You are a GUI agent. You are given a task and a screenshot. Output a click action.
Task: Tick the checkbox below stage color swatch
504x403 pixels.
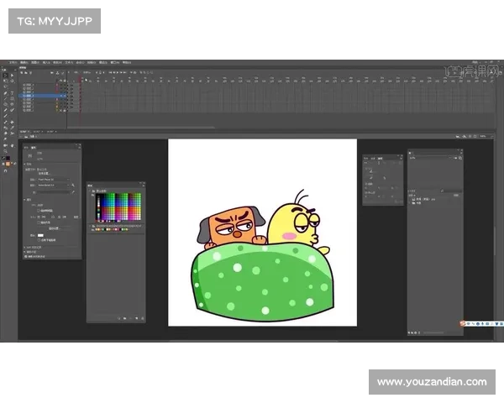click(x=39, y=240)
